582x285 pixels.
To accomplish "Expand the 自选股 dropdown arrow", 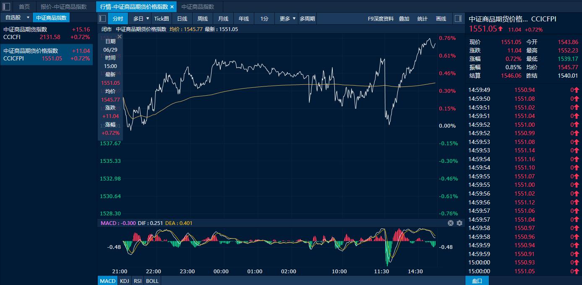I will [28, 18].
